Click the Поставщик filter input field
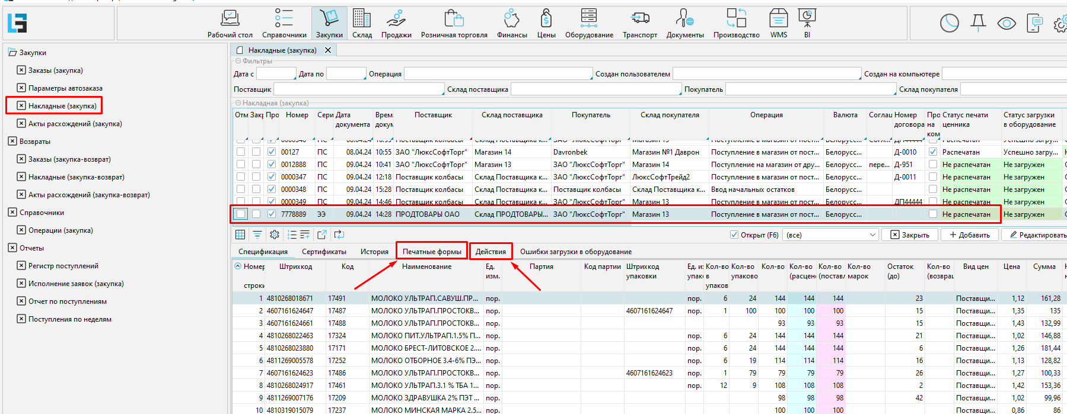The image size is (1067, 414). (x=358, y=89)
